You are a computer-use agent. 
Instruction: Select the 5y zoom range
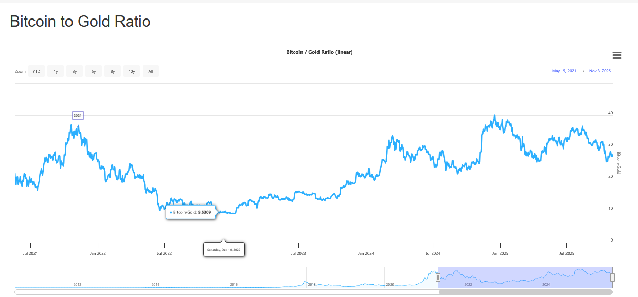coord(94,71)
